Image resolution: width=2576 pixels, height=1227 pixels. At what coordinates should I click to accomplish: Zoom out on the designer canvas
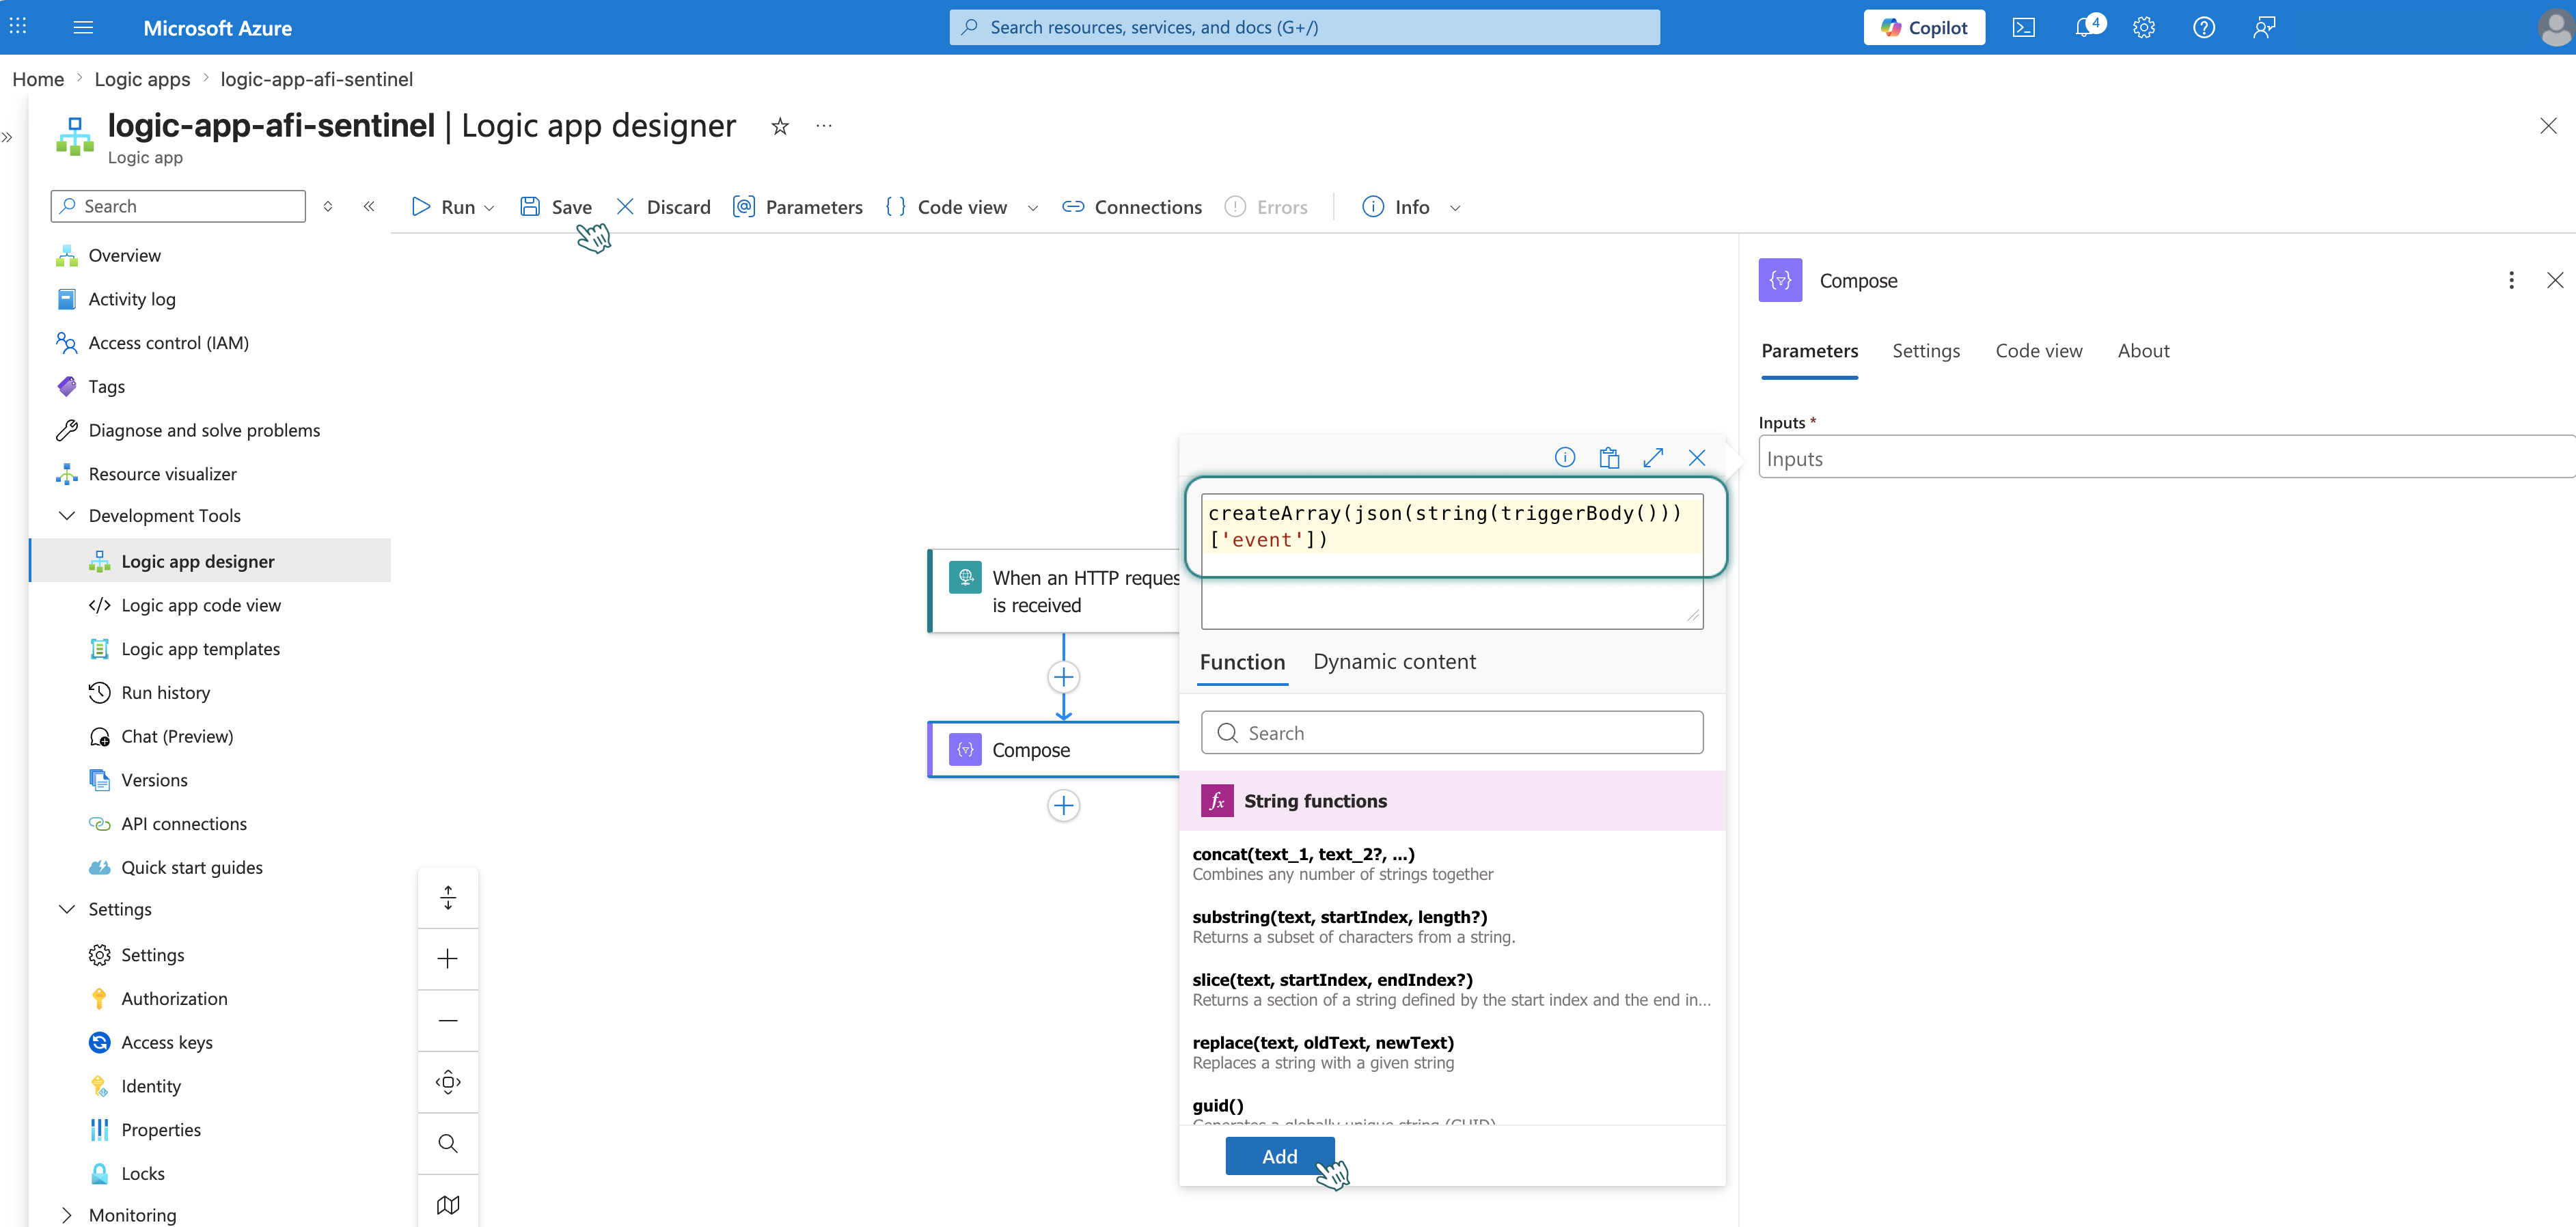pyautogui.click(x=448, y=1021)
